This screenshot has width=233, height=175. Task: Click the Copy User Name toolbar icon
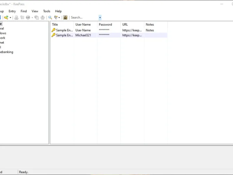16,17
